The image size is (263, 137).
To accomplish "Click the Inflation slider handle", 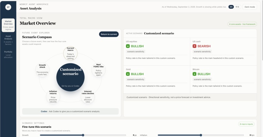I will coord(201,135).
